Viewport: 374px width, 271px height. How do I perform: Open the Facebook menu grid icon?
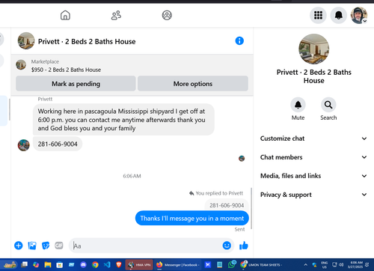[x=318, y=15]
